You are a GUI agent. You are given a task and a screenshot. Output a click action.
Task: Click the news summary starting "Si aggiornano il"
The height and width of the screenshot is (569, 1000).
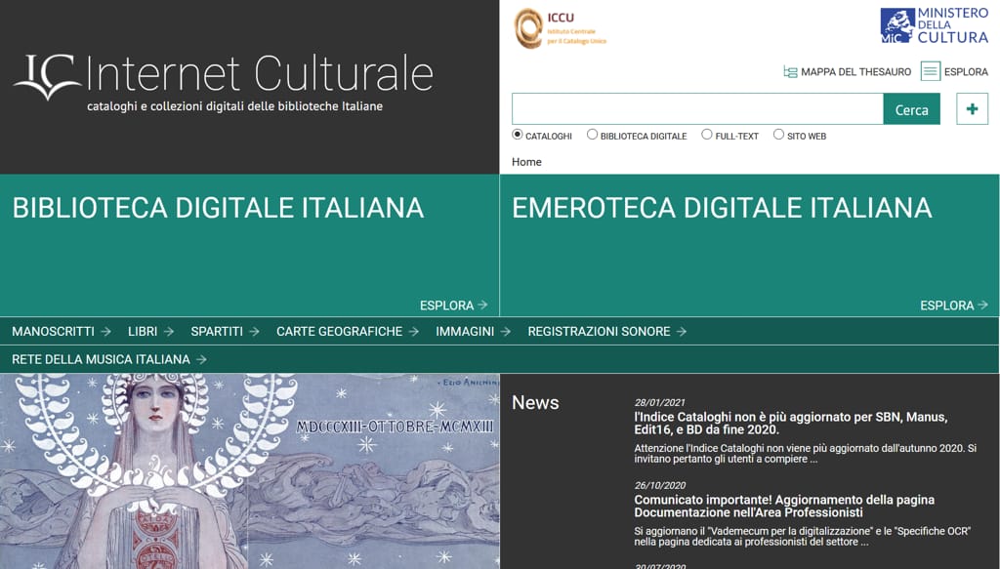click(x=803, y=536)
